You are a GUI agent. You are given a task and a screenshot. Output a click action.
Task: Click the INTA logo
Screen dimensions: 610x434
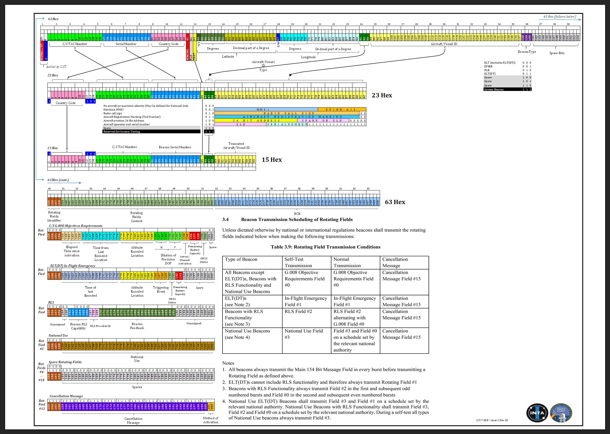pyautogui.click(x=537, y=413)
